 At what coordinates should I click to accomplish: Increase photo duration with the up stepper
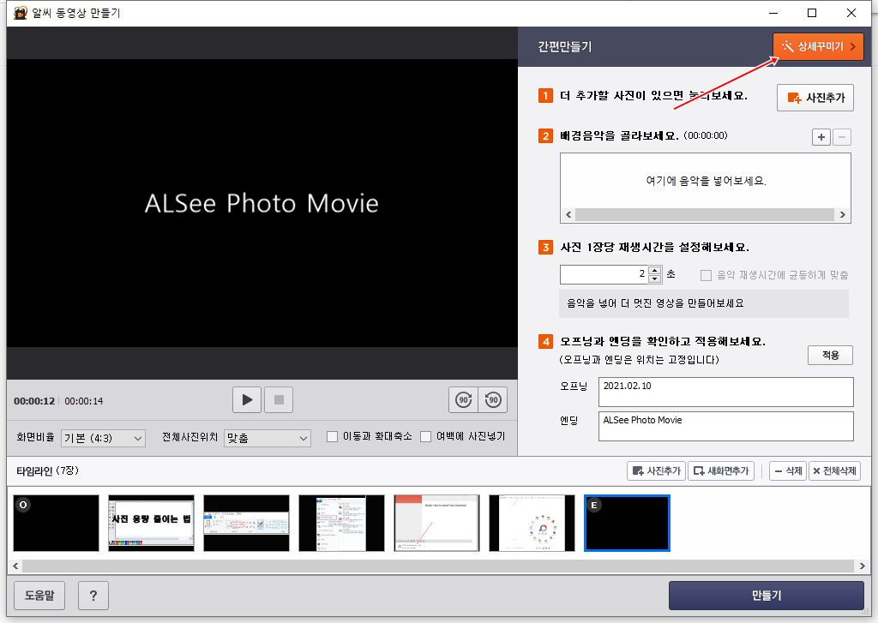pyautogui.click(x=654, y=270)
